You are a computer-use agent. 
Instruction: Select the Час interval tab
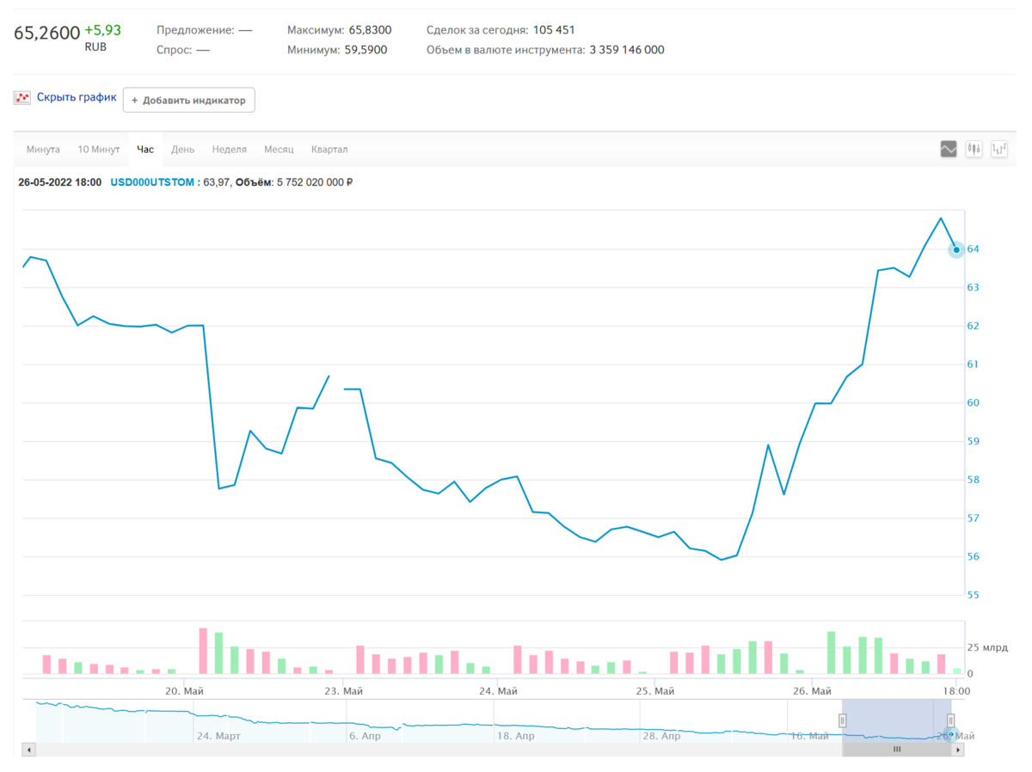[x=145, y=150]
